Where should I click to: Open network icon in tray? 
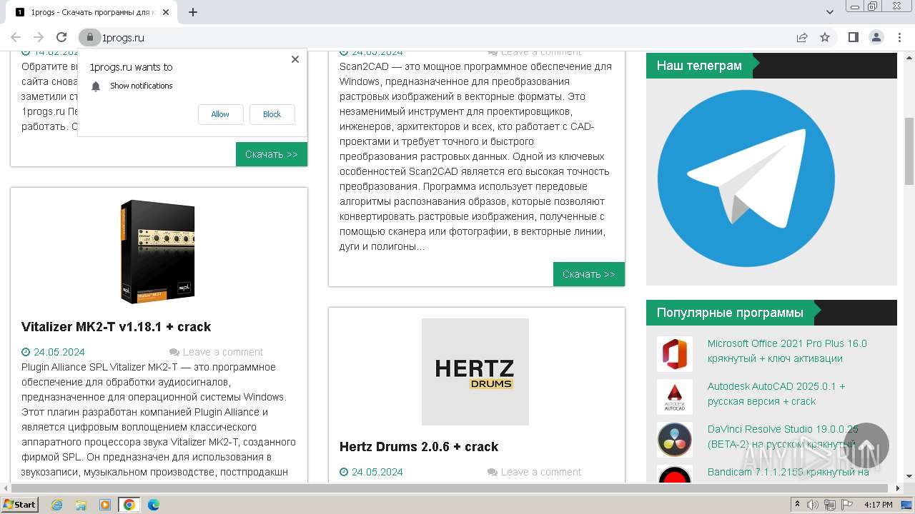pyautogui.click(x=831, y=505)
